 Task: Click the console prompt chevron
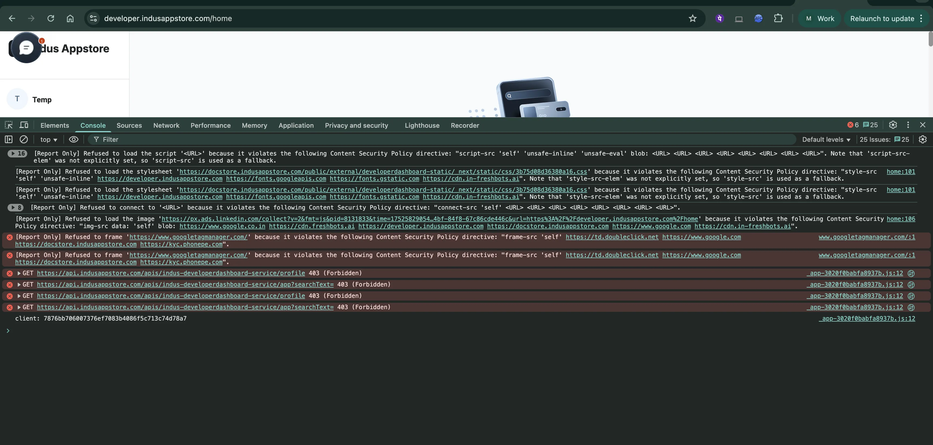click(x=8, y=331)
